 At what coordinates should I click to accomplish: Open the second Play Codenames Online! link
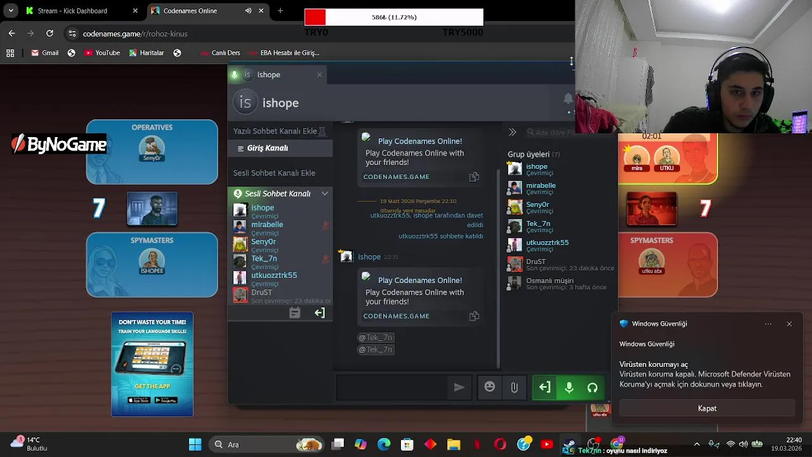coord(420,280)
